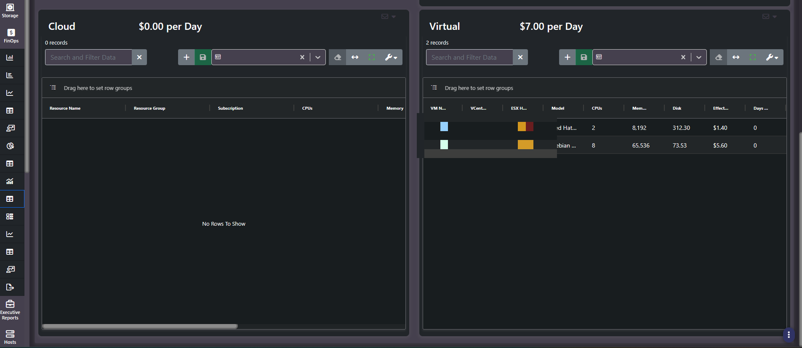Screen dimensions: 802x348
Task: Clear the selected view in Virtual panel
Action: click(x=683, y=57)
